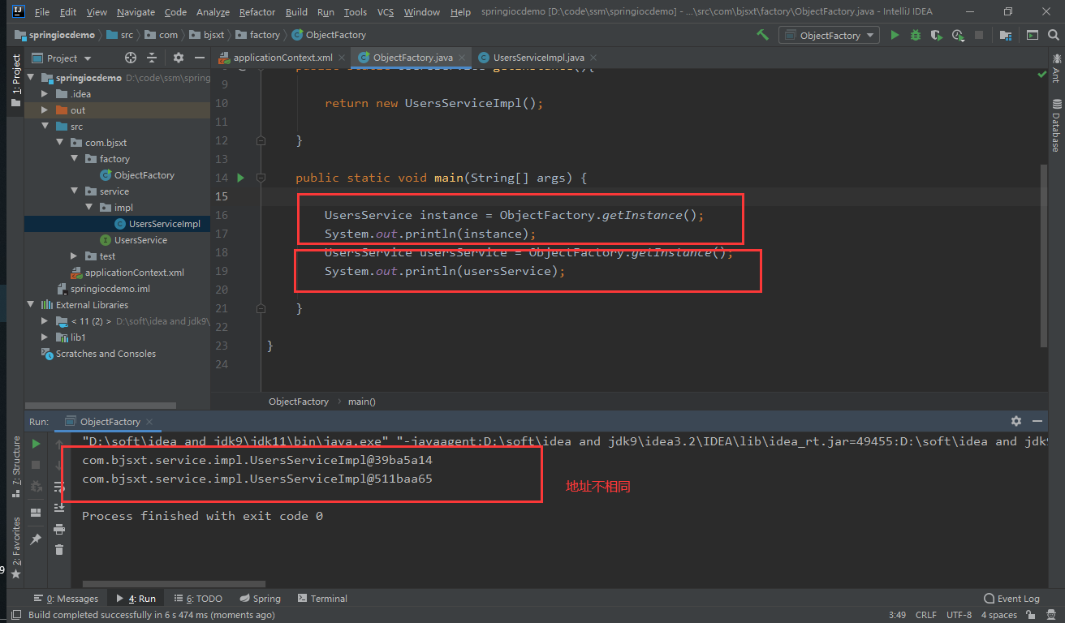
Task: Hide the Project tool window
Action: click(x=200, y=58)
